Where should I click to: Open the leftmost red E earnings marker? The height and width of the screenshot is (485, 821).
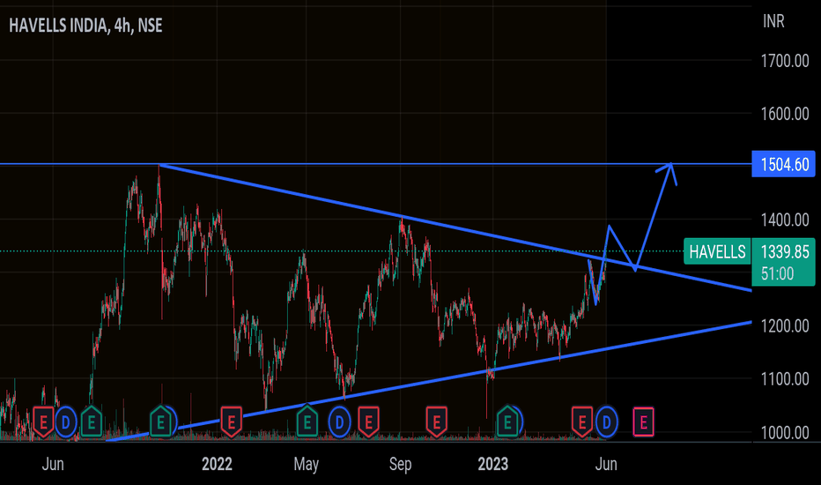point(43,422)
